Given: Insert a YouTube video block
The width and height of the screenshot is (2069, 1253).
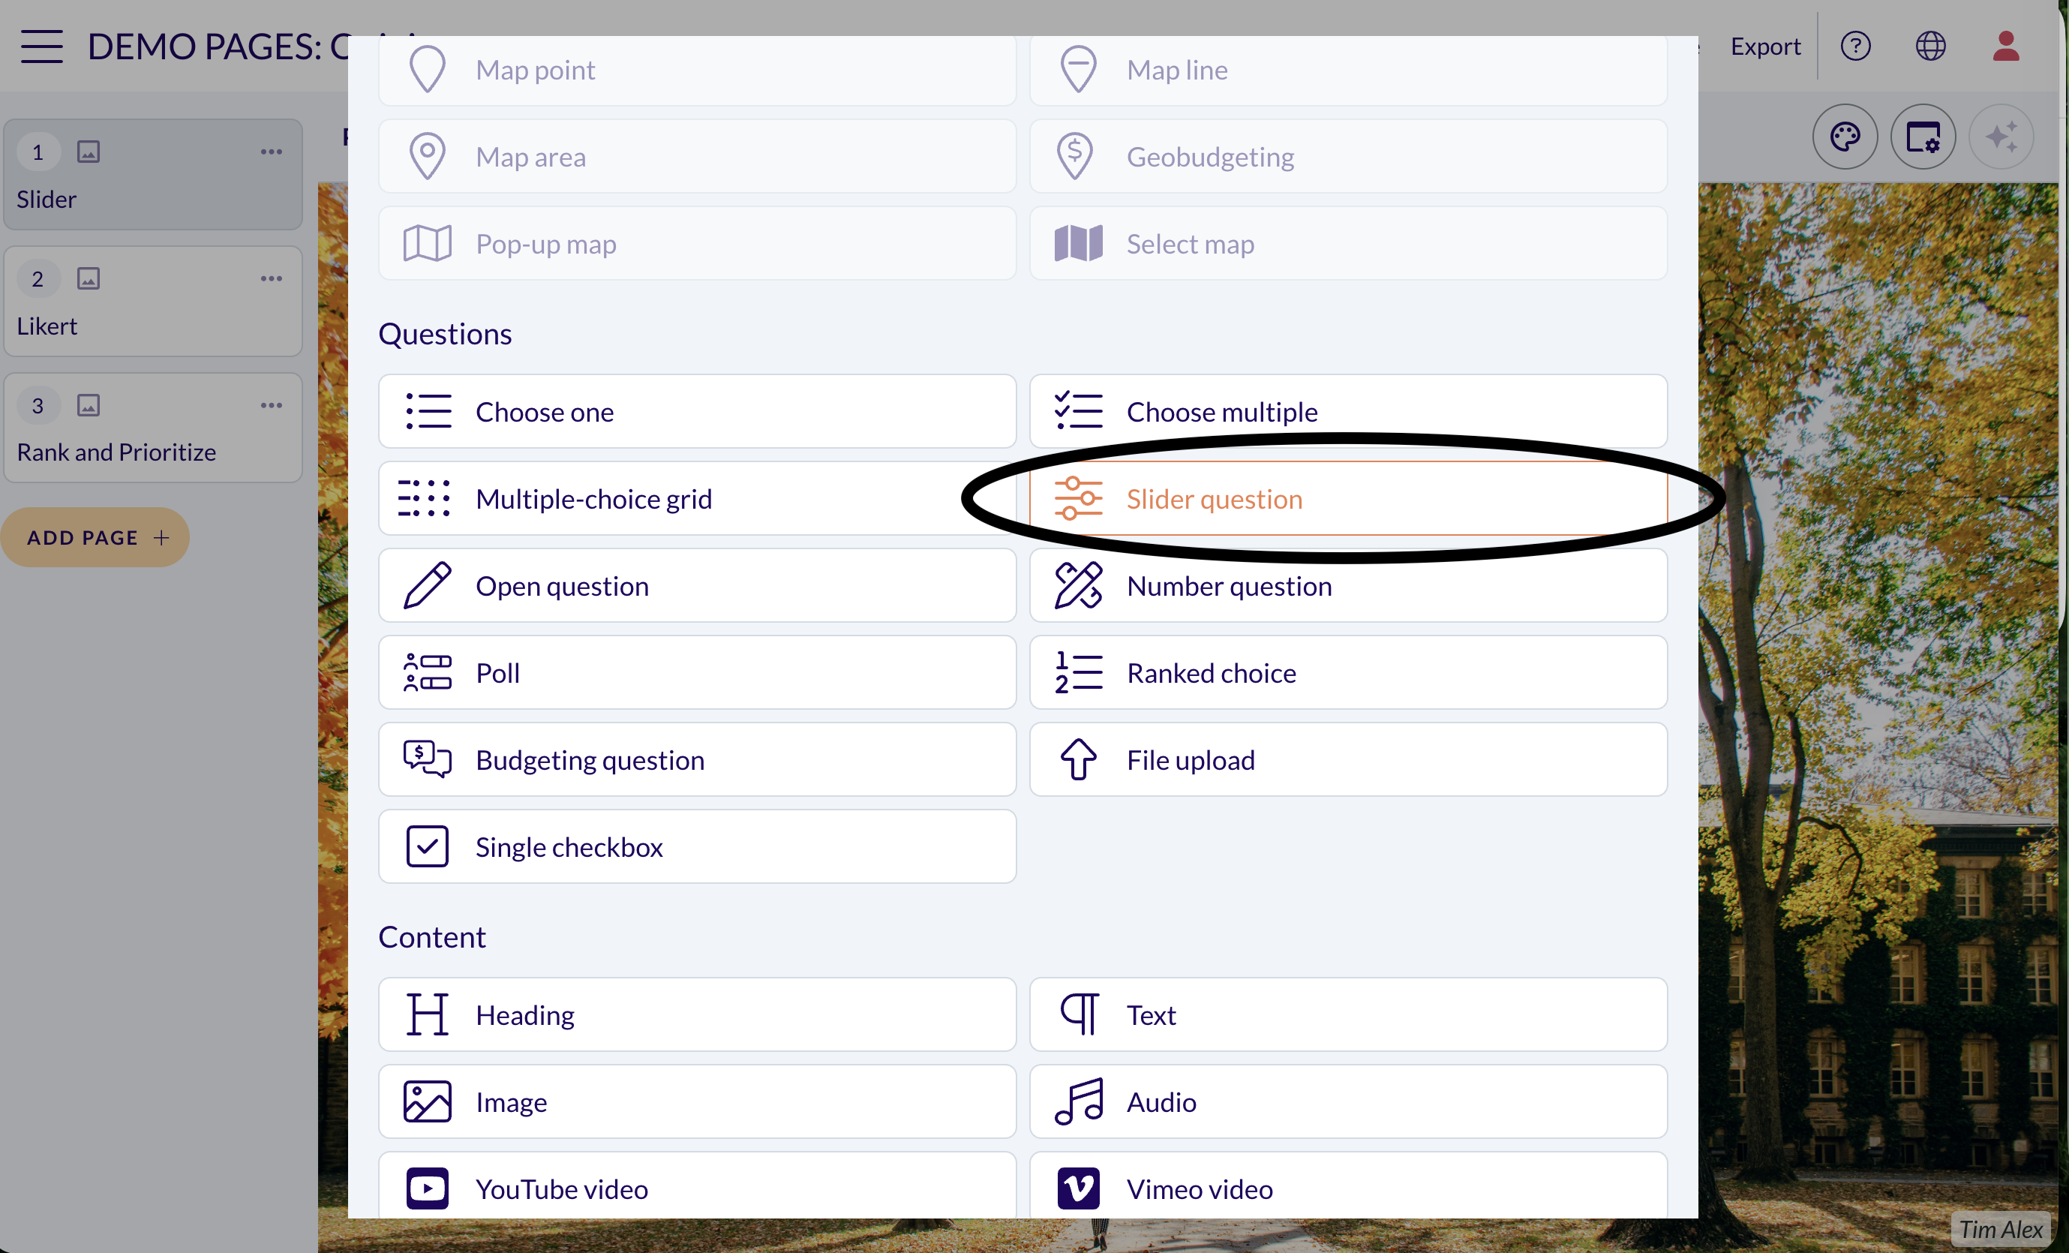Looking at the screenshot, I should click(x=697, y=1185).
